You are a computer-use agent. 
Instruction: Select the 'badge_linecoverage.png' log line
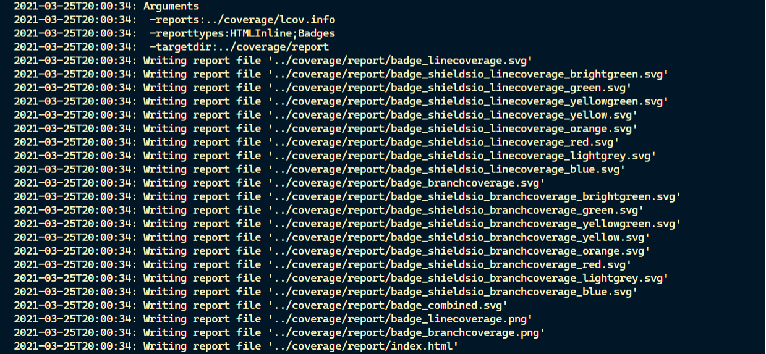point(273,319)
